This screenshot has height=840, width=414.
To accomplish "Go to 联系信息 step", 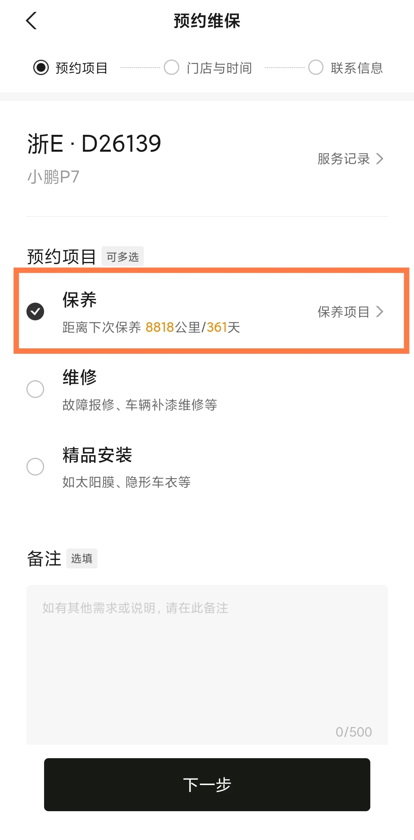I will coord(357,68).
